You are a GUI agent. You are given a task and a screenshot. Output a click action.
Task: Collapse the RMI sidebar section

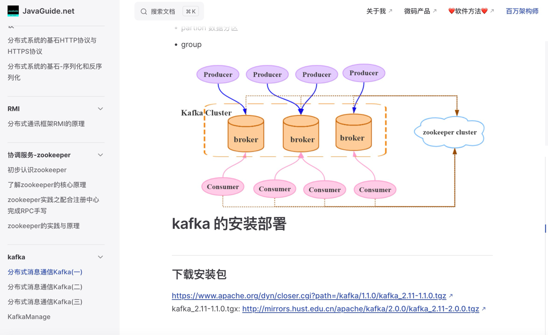pyautogui.click(x=100, y=109)
